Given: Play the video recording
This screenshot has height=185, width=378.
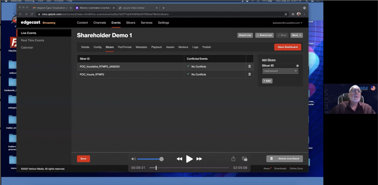Looking at the screenshot, I should click(x=189, y=159).
